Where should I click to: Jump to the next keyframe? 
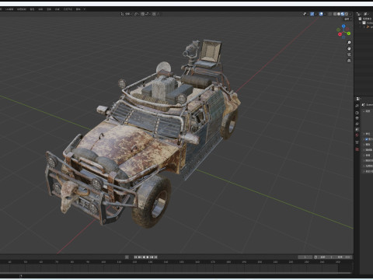(x=152, y=257)
